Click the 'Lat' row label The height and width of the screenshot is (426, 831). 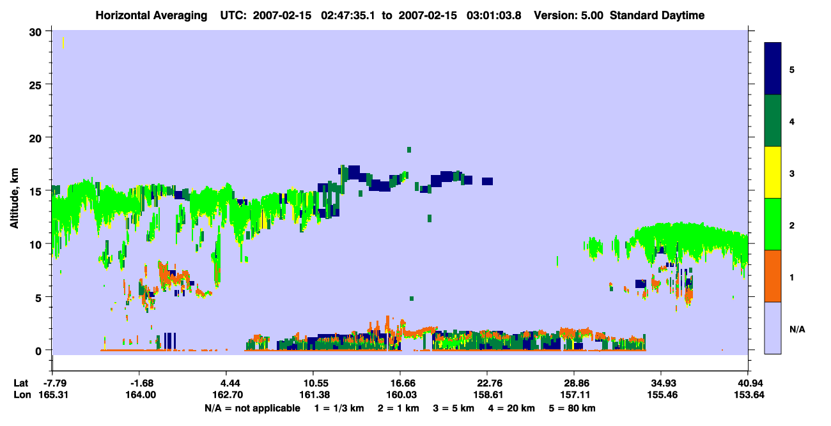point(21,383)
